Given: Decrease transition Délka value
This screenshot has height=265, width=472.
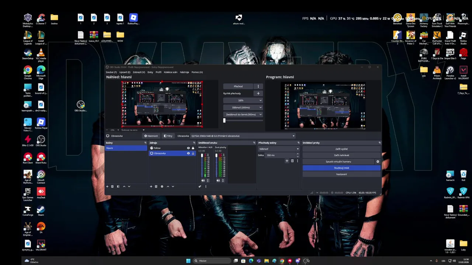Looking at the screenshot, I should (298, 156).
